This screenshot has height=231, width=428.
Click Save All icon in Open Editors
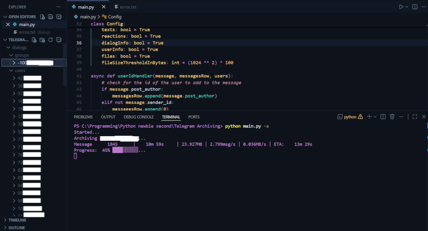pyautogui.click(x=50, y=17)
